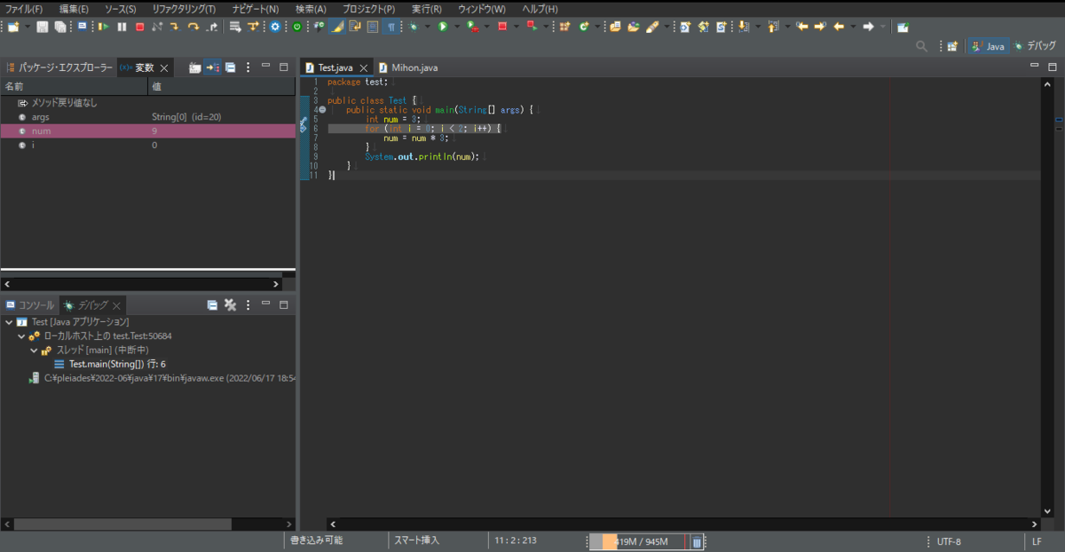
Task: Step Over with the curved arrow icon
Action: 193,27
